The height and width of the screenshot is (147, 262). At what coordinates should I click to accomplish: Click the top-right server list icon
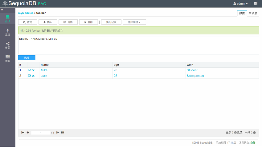coord(256,4)
